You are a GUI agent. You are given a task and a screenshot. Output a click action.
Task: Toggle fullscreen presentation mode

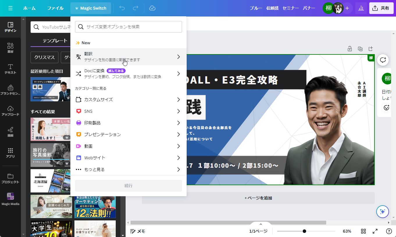[x=375, y=231]
